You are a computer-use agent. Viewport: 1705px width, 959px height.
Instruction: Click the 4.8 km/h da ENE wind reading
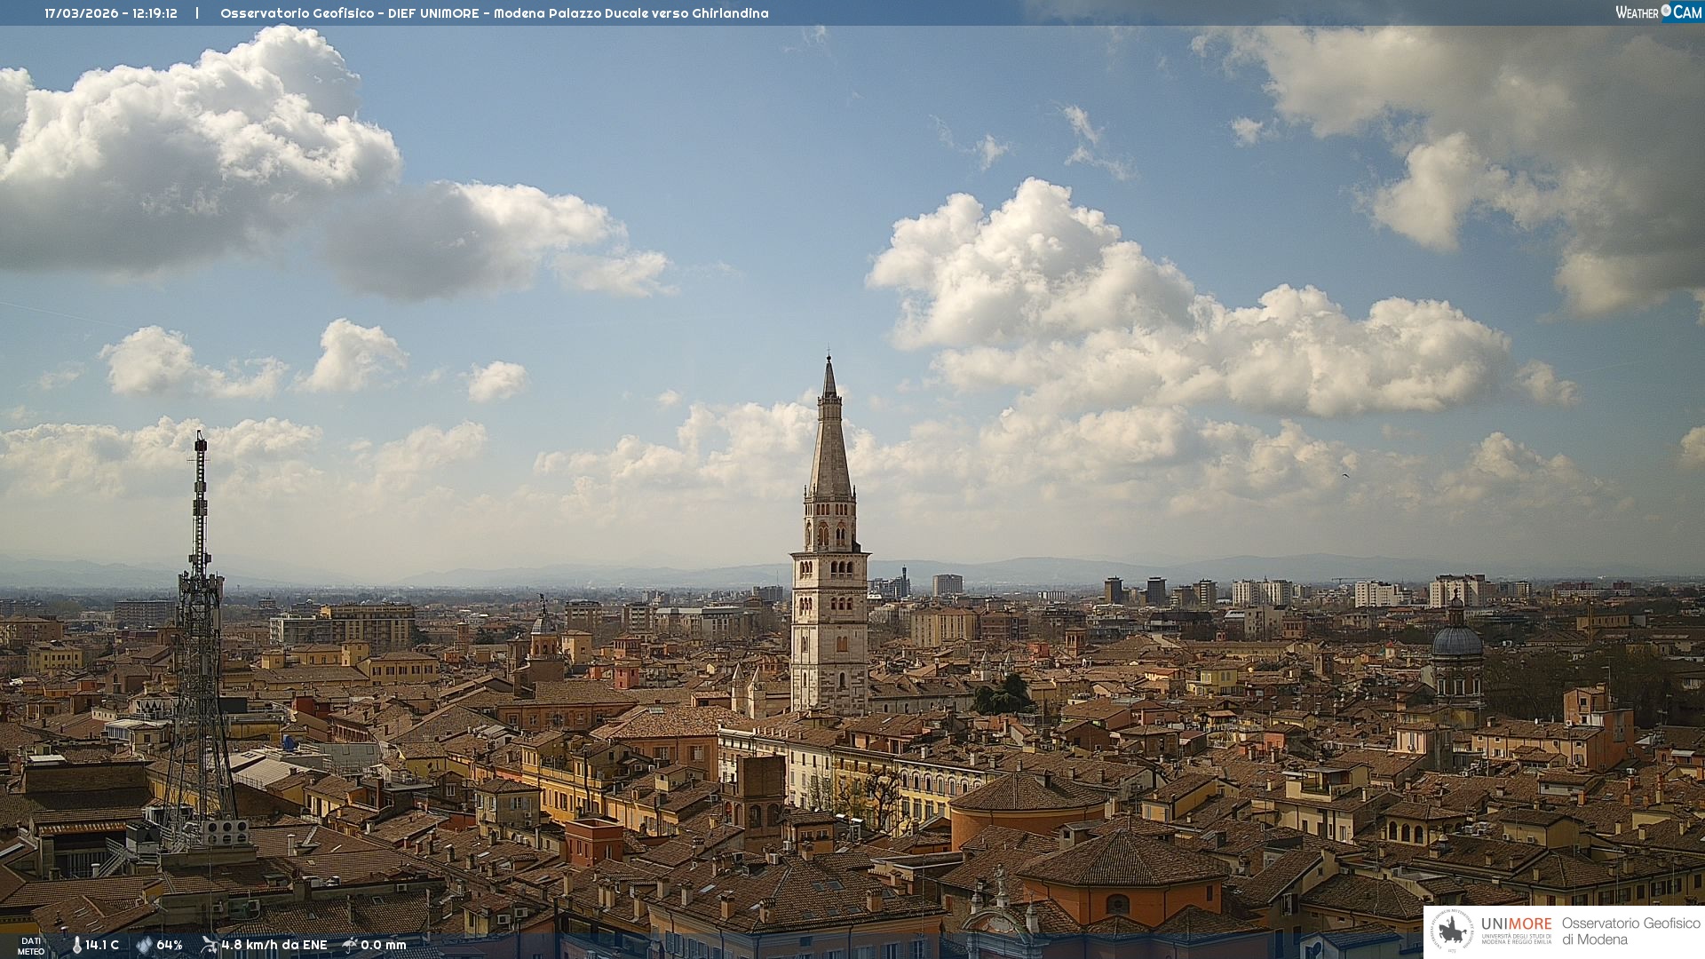point(274,945)
